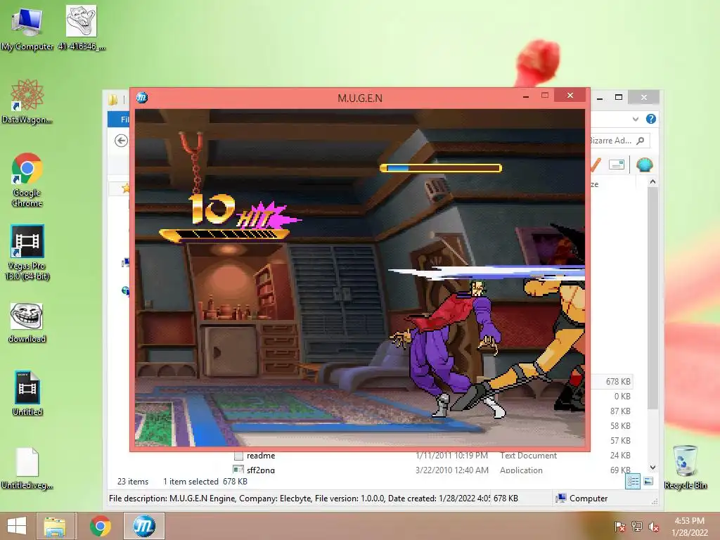Click the 678 KB size cell in file list
The height and width of the screenshot is (540, 720).
(x=618, y=382)
